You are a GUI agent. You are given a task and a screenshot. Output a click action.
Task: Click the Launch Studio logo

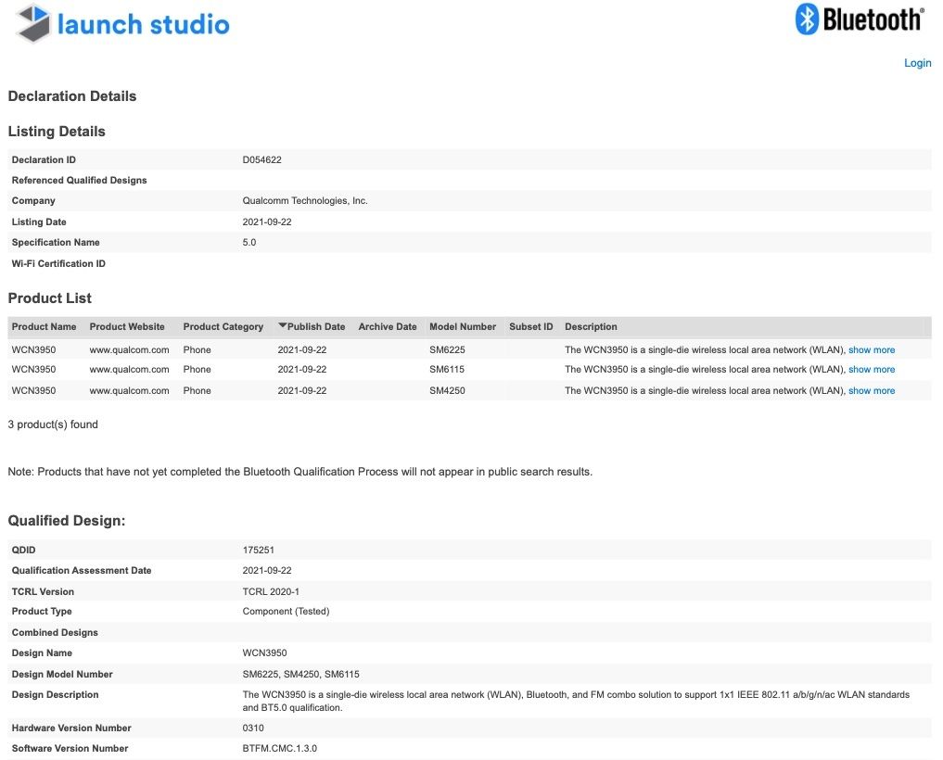coord(122,24)
